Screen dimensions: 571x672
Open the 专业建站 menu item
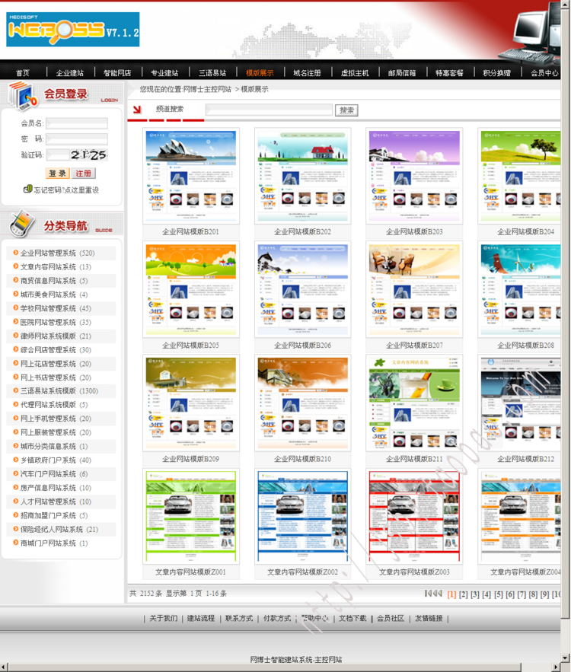tap(164, 73)
